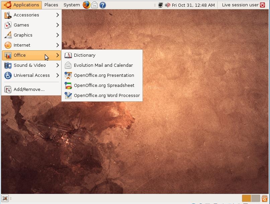Open the System menu
This screenshot has width=270, height=204.
point(72,5)
